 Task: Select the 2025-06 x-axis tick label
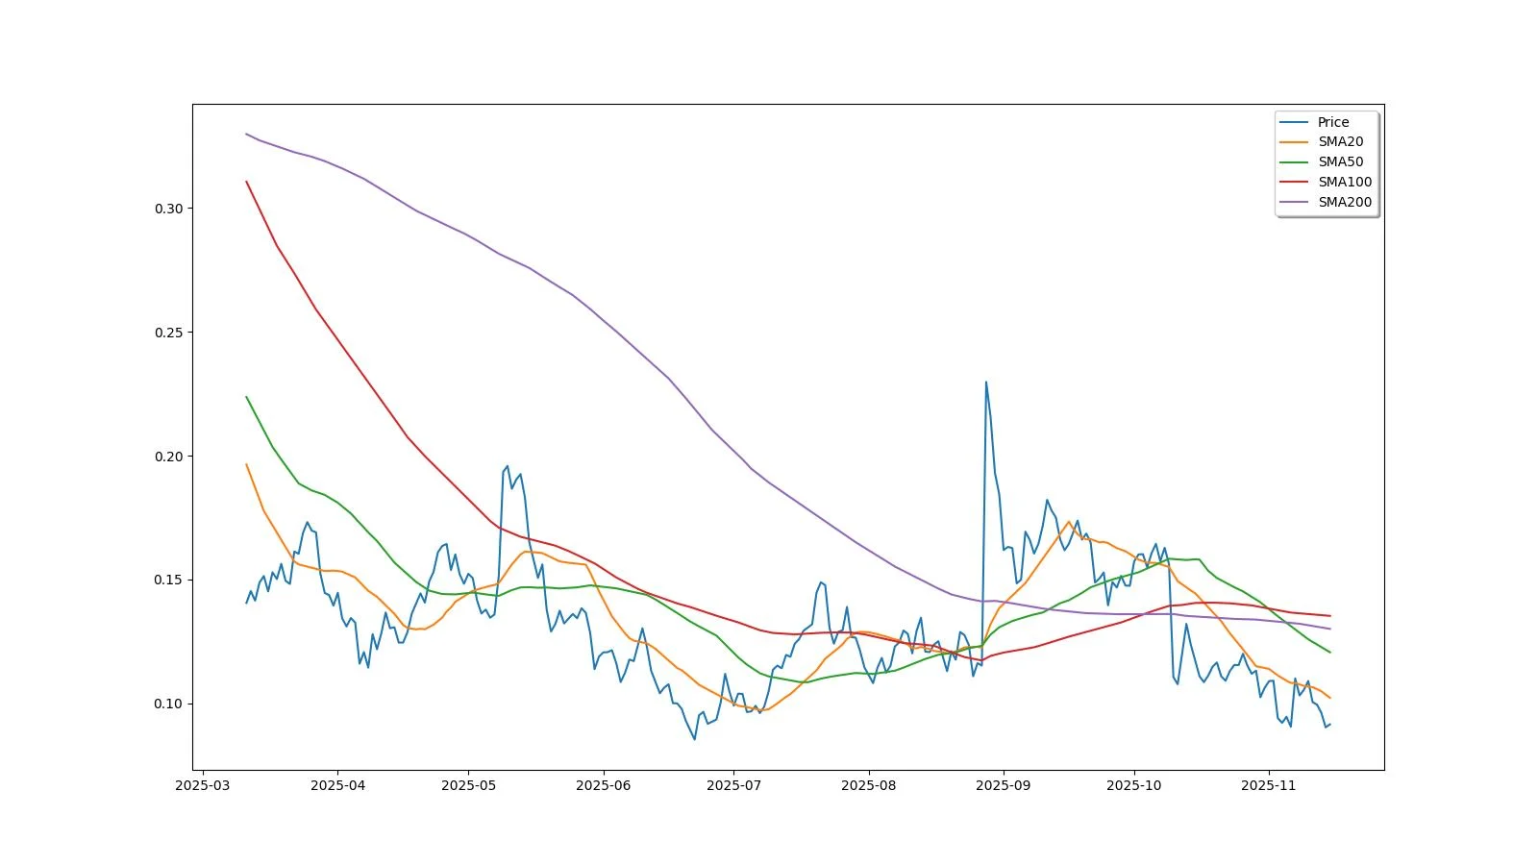coord(603,785)
